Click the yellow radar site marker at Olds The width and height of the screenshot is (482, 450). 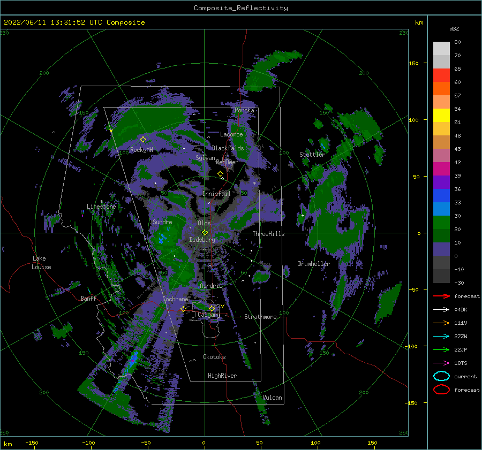205,233
